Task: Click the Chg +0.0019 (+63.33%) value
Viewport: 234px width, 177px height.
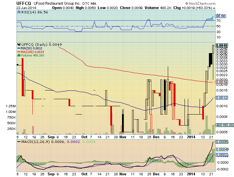Action: coord(193,8)
